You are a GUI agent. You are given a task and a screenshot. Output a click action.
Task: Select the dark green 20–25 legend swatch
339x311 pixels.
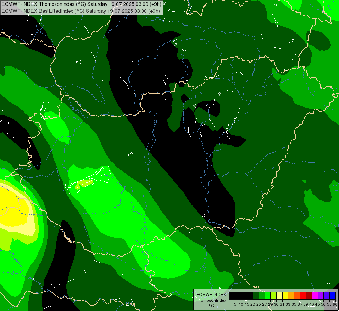pos(256,295)
